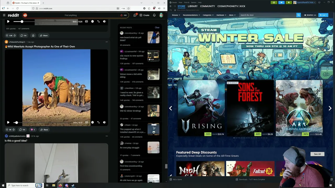Image resolution: width=335 pixels, height=188 pixels.
Task: Expand the Steam Categories dropdown
Action: click(208, 15)
